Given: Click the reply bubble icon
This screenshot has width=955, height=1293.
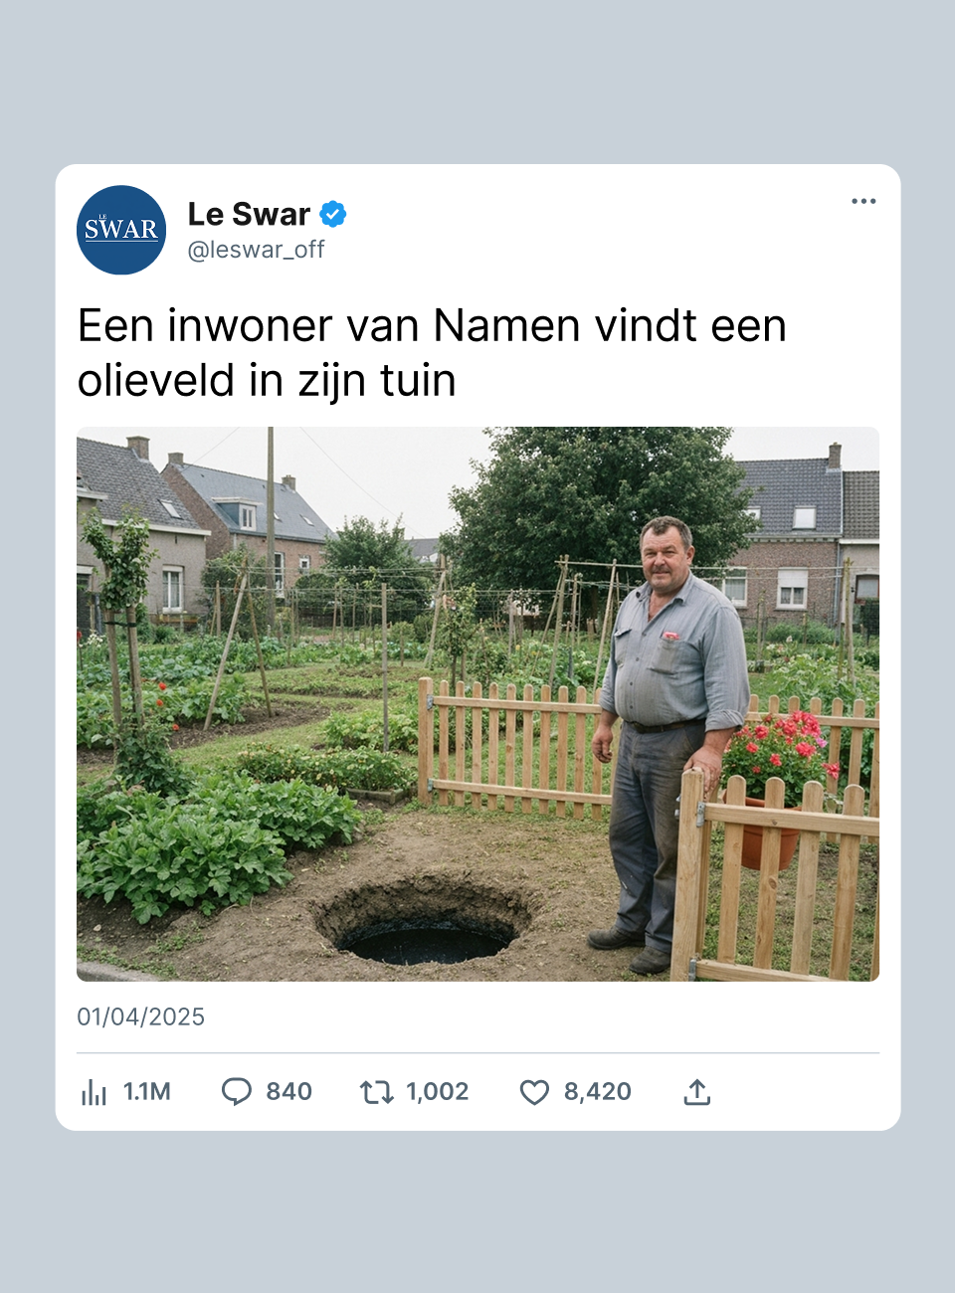Looking at the screenshot, I should click(237, 1091).
